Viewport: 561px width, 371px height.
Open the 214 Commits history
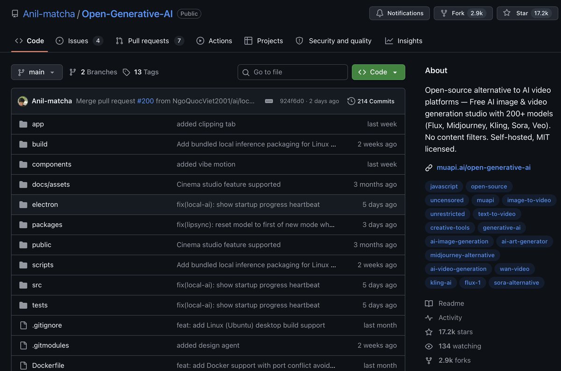click(371, 101)
